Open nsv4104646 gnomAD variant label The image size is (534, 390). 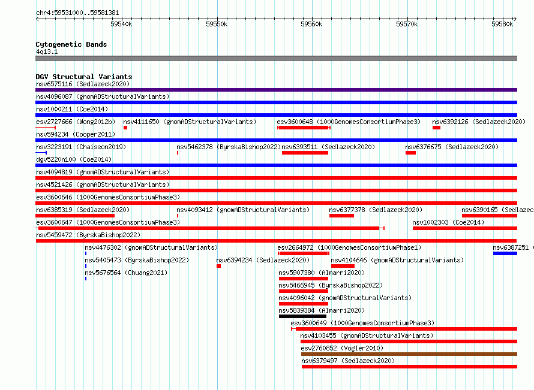tap(397, 260)
